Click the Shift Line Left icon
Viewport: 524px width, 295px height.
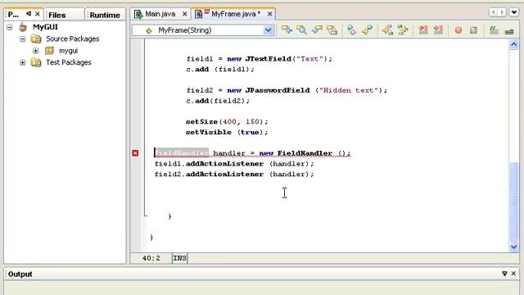point(423,30)
